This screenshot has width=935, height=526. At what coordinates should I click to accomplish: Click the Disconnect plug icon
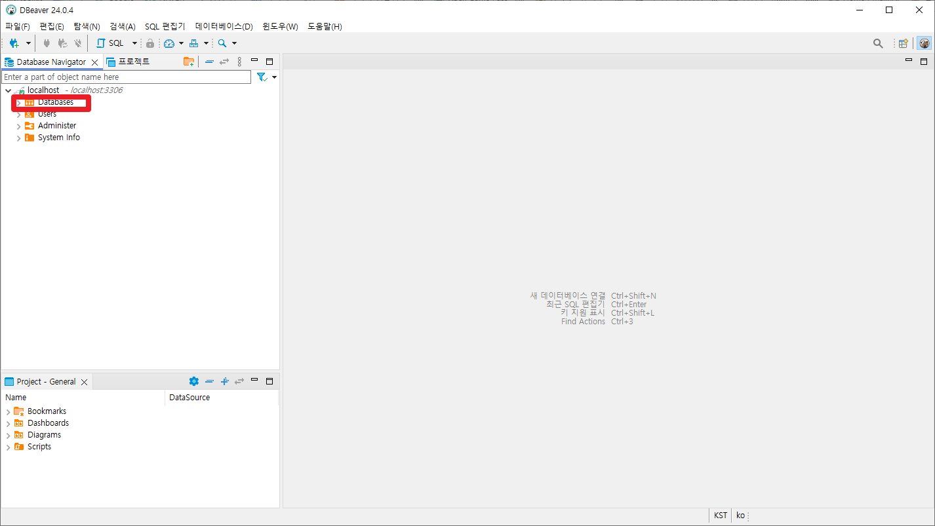point(78,43)
